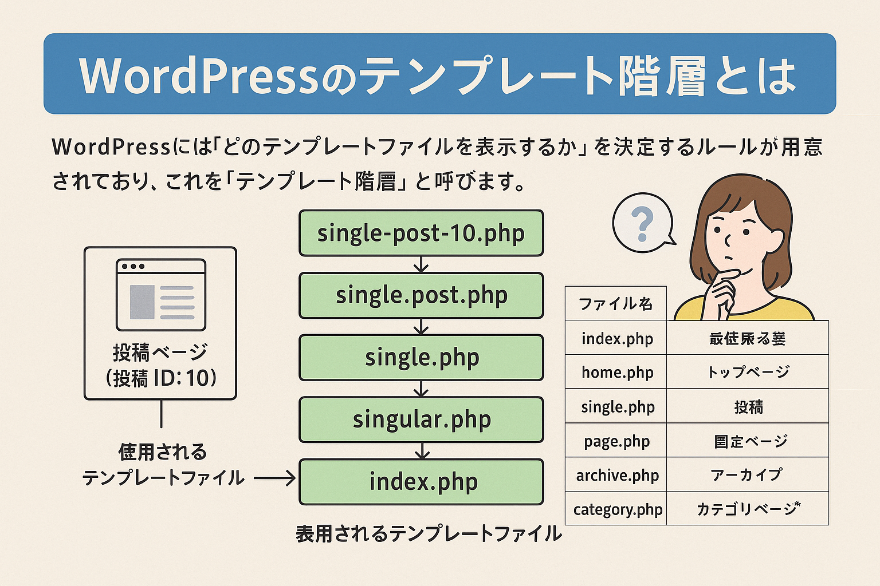Click archive.php cell in the table
The height and width of the screenshot is (586, 880).
point(616,474)
